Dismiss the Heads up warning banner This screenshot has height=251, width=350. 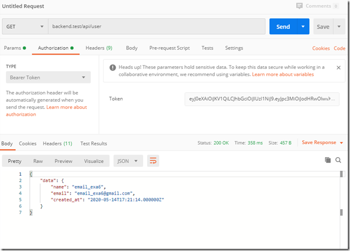click(339, 68)
